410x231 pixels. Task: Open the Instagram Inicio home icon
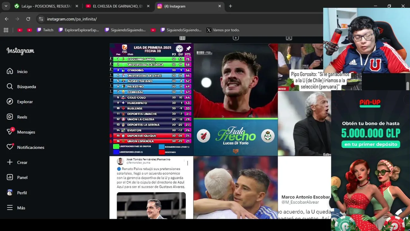point(10,71)
